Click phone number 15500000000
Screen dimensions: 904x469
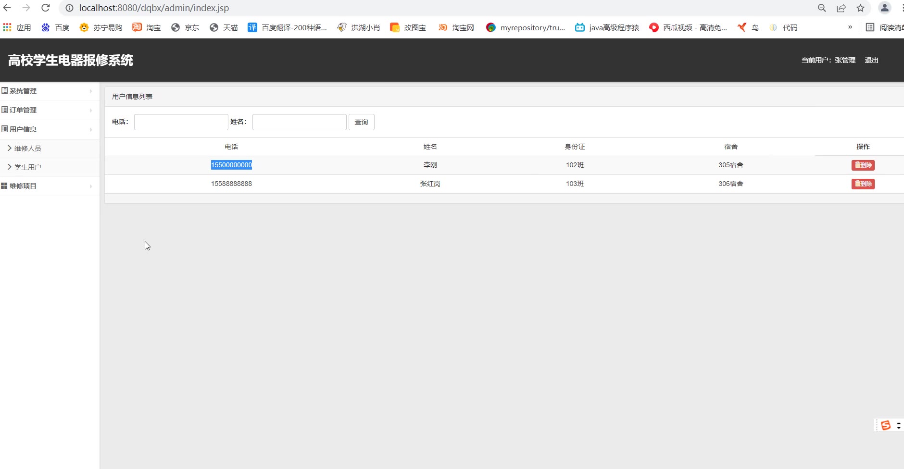coord(231,165)
